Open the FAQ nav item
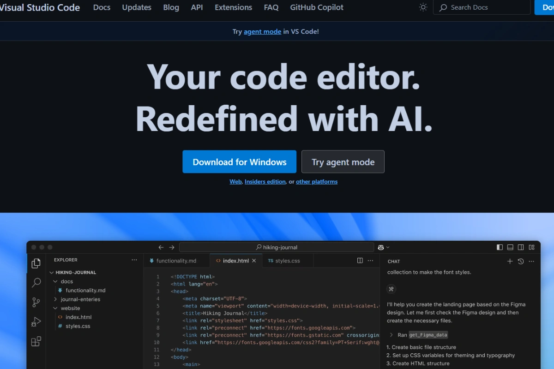Image resolution: width=554 pixels, height=369 pixels. [271, 7]
